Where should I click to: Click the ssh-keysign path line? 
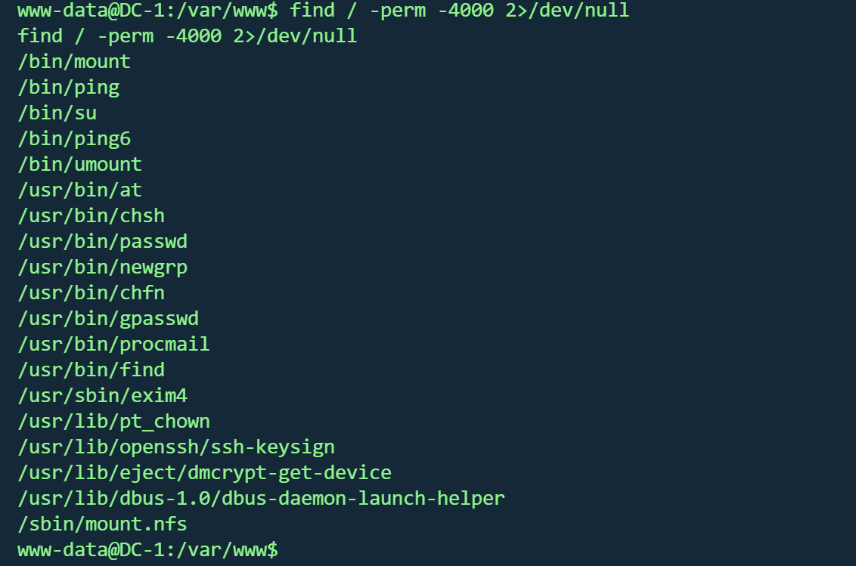[176, 447]
